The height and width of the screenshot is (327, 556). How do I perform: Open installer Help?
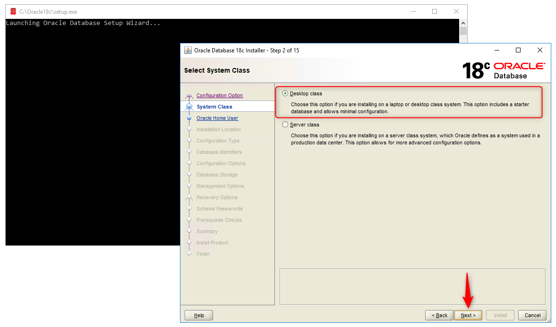click(x=199, y=315)
